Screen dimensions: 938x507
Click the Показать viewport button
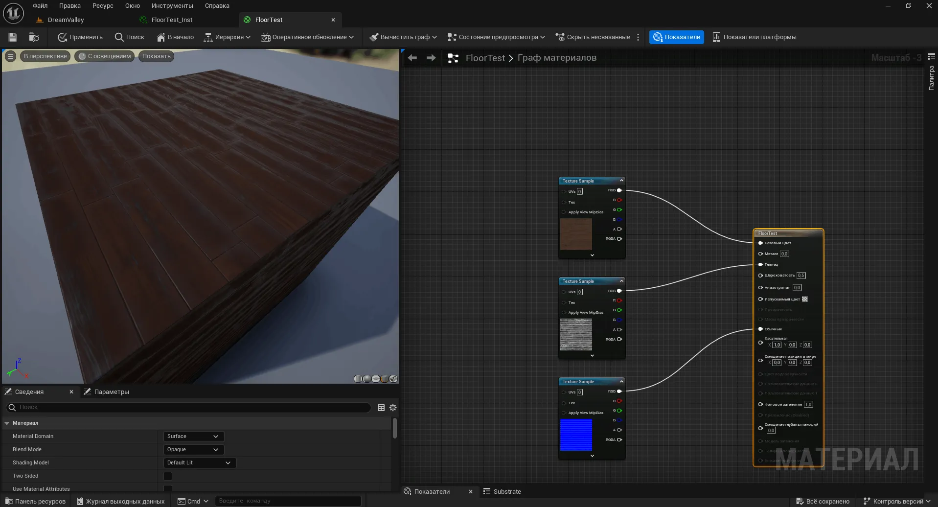pos(156,56)
